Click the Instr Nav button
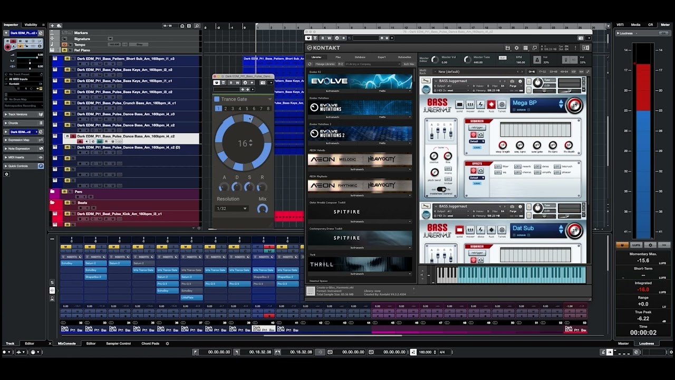This screenshot has width=675, height=380. click(409, 64)
